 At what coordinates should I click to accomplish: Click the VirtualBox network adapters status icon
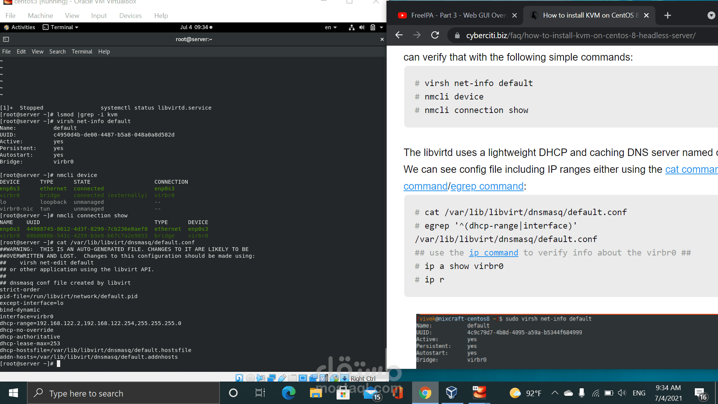pos(272,378)
